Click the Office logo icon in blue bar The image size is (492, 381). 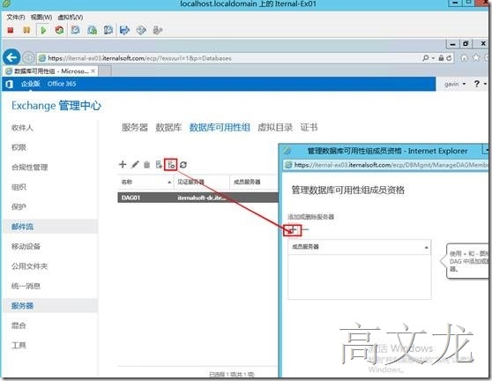(x=10, y=84)
